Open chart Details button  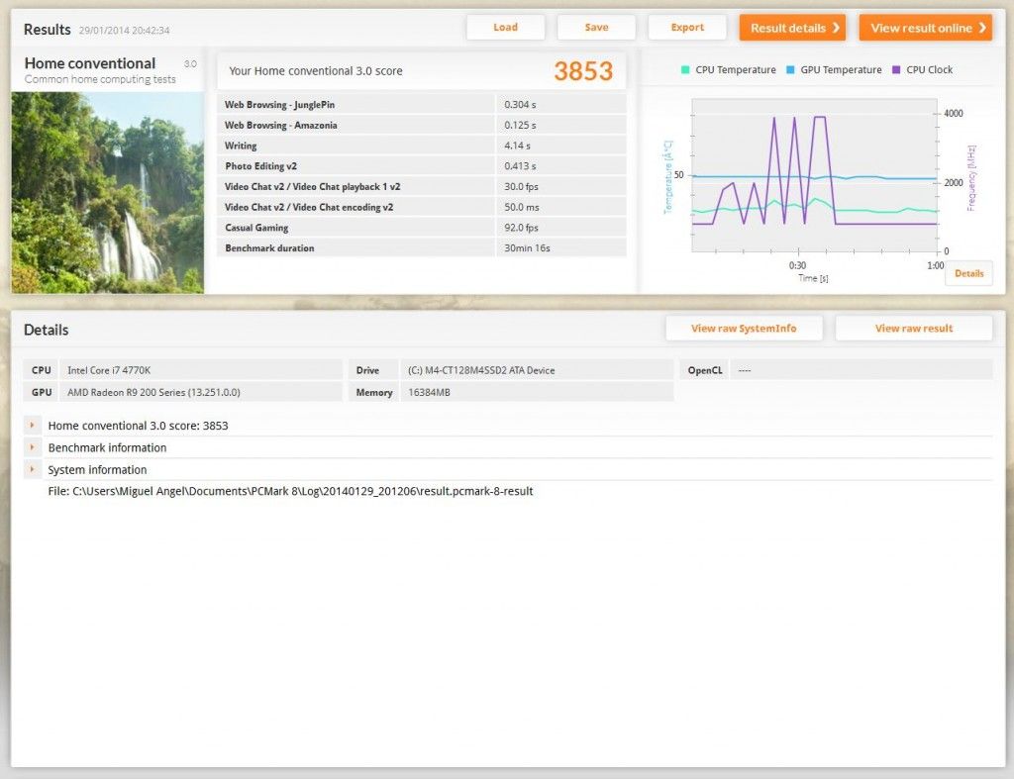click(x=968, y=273)
